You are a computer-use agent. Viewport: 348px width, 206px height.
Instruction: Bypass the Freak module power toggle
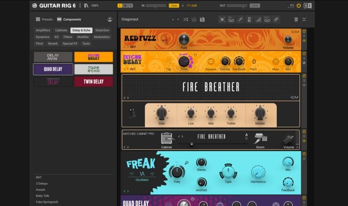pos(304,154)
